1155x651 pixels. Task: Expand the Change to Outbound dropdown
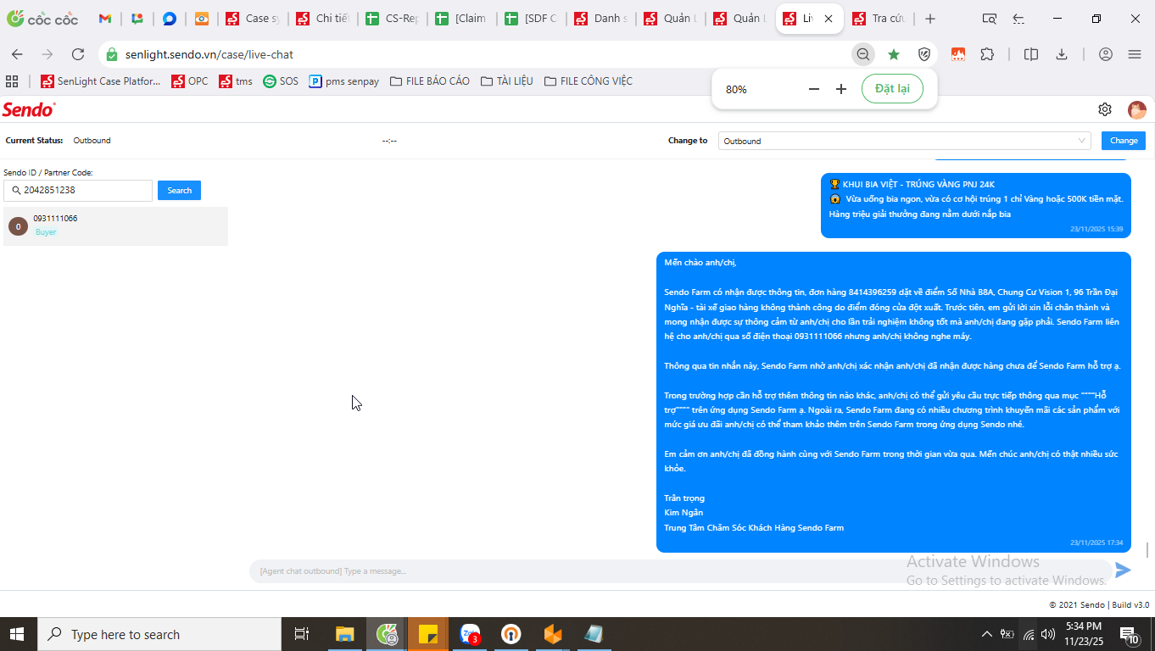point(905,141)
